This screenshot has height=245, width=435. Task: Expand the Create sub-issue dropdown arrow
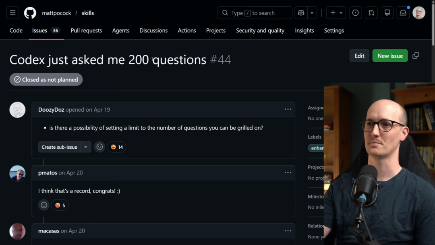[86, 147]
